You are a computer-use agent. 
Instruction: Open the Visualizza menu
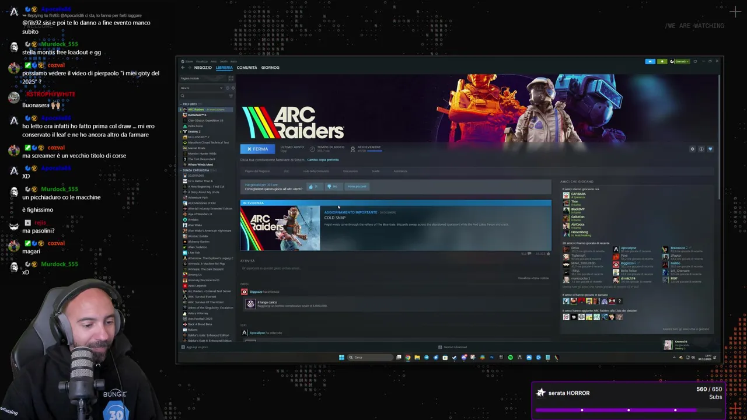tap(202, 61)
